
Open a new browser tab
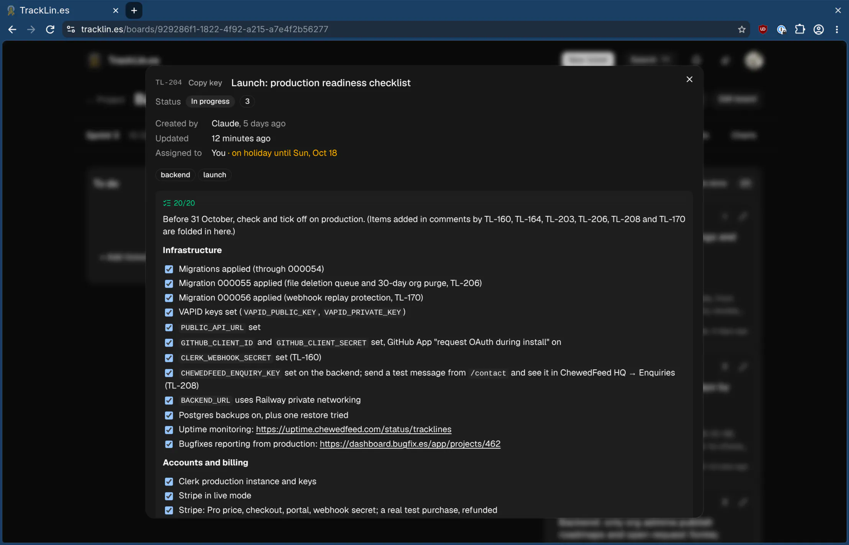click(134, 10)
